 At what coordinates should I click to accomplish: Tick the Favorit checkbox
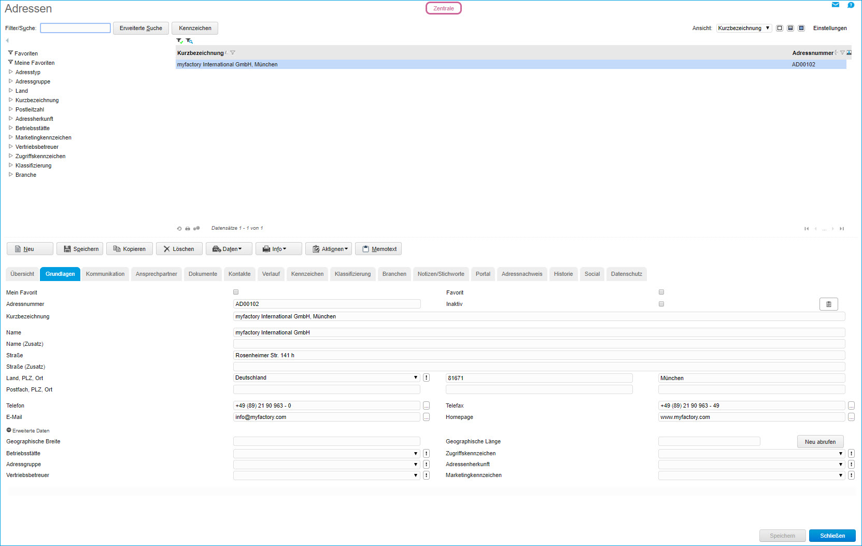(x=661, y=292)
